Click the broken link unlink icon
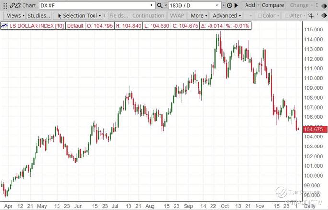Screen dimensions: 328x210 tap(18, 6)
